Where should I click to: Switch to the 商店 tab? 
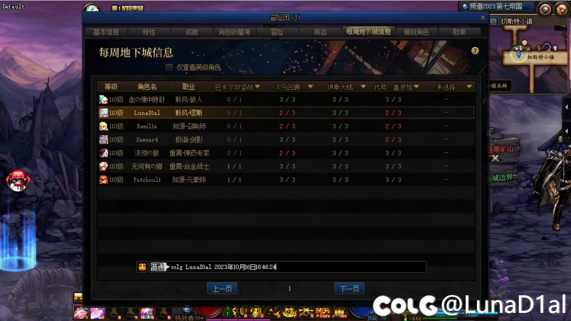point(320,32)
